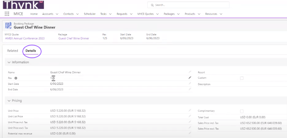
Task: Open the Requests dropdown chevron
Action: click(x=131, y=14)
